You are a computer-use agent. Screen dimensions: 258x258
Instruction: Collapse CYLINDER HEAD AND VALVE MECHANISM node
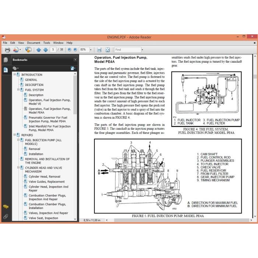point(18,167)
